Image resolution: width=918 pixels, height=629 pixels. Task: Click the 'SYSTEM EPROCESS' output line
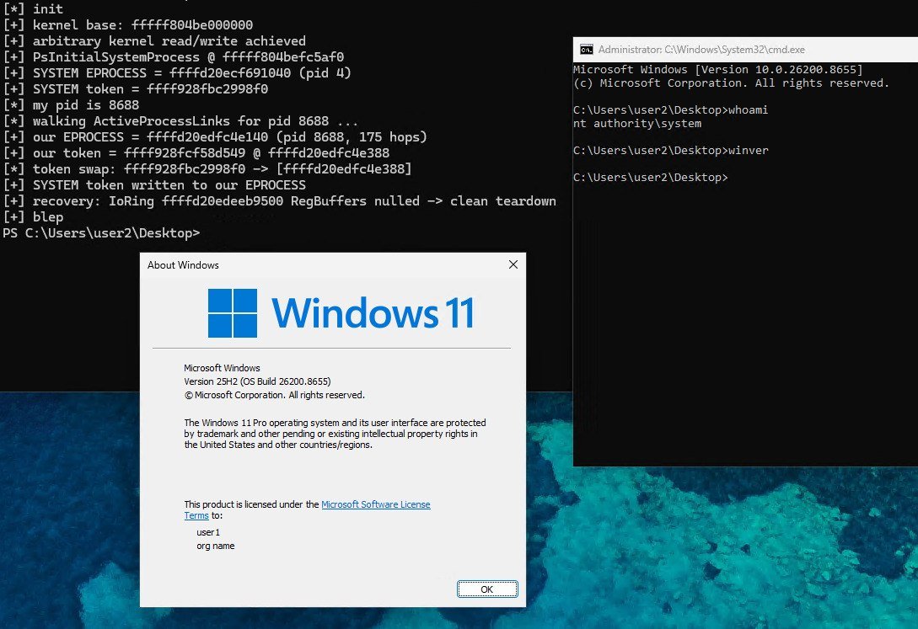(177, 73)
